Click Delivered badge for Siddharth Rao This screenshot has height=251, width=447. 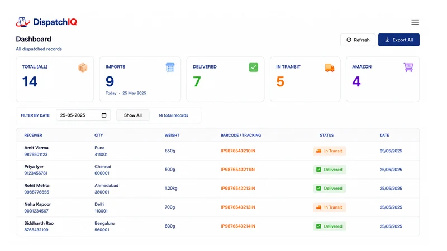tap(330, 226)
